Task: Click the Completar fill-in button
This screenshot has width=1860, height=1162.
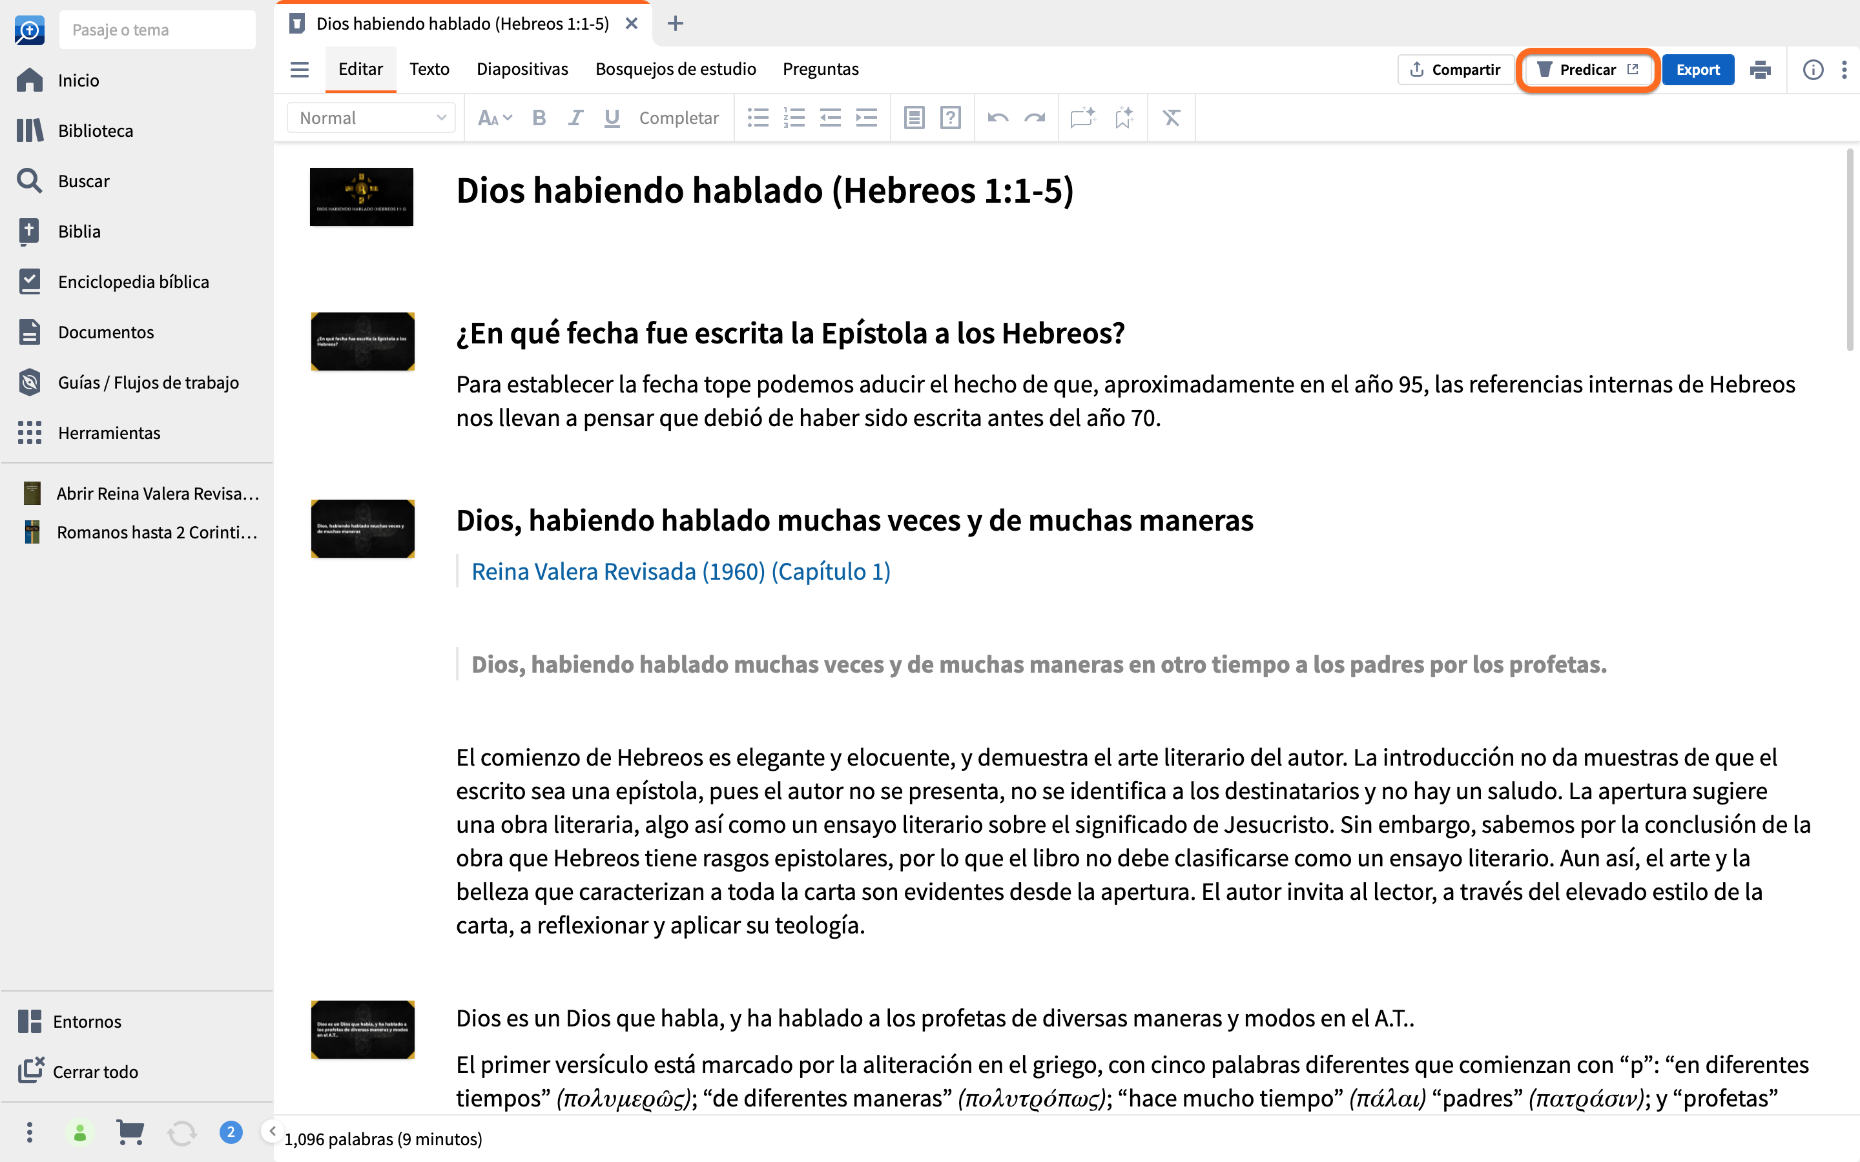Action: pos(679,117)
